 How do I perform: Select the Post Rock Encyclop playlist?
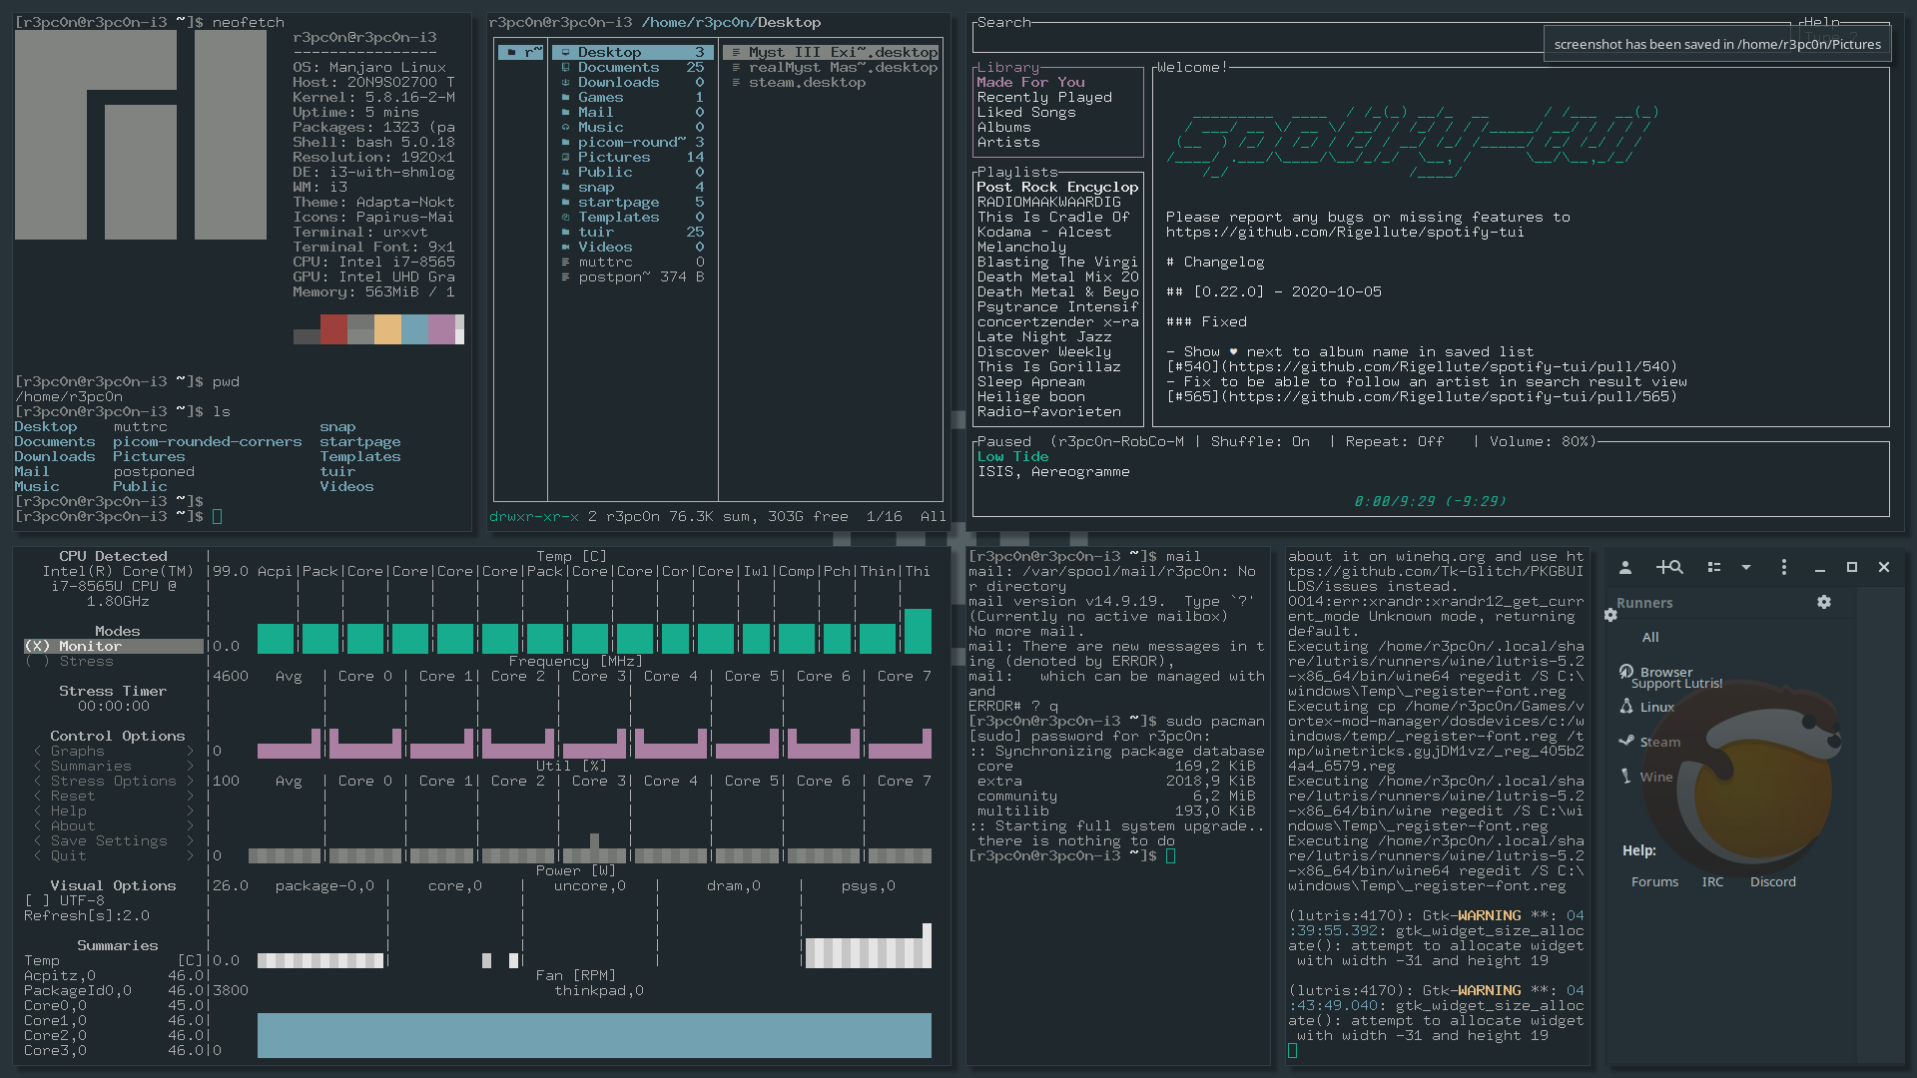pyautogui.click(x=1057, y=187)
